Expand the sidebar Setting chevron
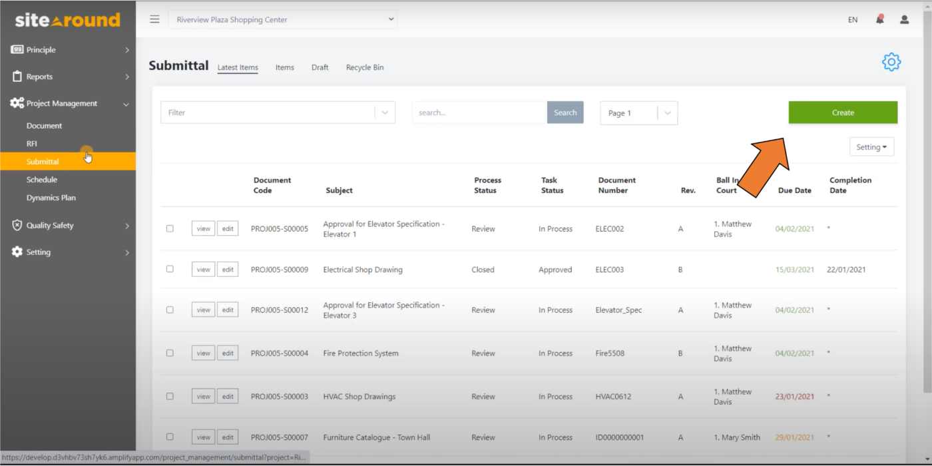The height and width of the screenshot is (466, 932). 127,252
